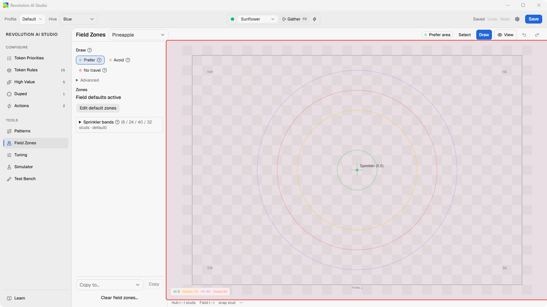
Task: Click the High Value sparkle icon
Action: coord(9,82)
